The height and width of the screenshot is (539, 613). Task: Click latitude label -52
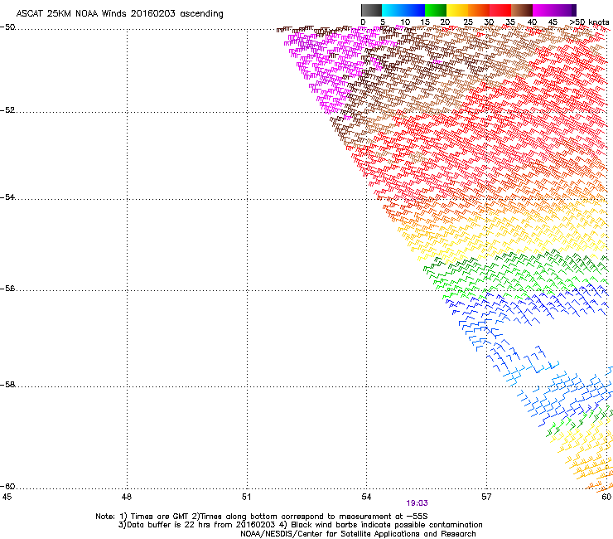7,110
